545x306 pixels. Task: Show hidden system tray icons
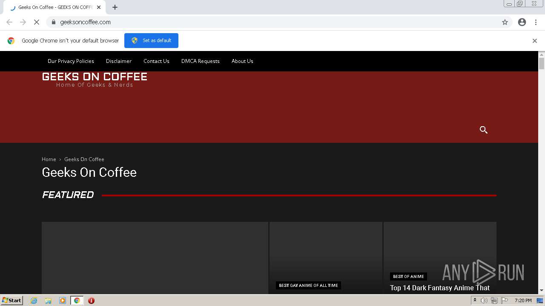pyautogui.click(x=475, y=300)
